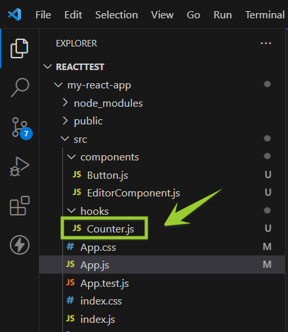This screenshot has height=332, width=288.
Task: Open the Extensions view icon
Action: click(20, 206)
